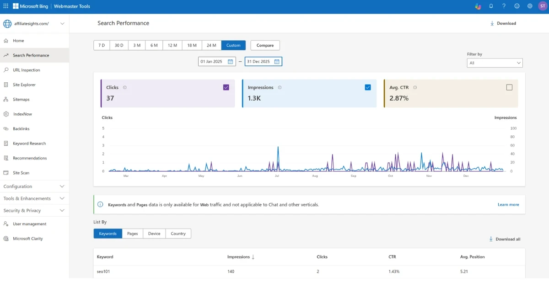Image resolution: width=549 pixels, height=287 pixels.
Task: Open the app launcher grid icon
Action: pyautogui.click(x=5, y=6)
